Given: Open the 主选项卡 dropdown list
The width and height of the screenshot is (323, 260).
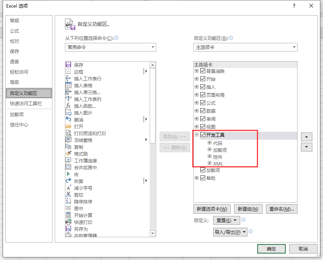Looking at the screenshot, I should pos(245,47).
